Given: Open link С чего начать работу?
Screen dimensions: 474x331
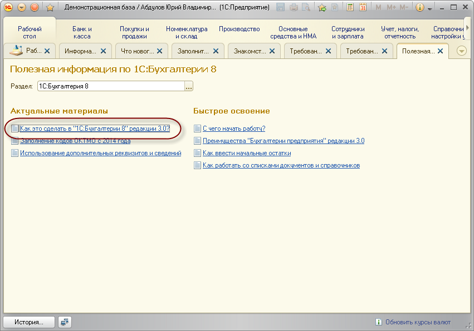Looking at the screenshot, I should point(234,129).
